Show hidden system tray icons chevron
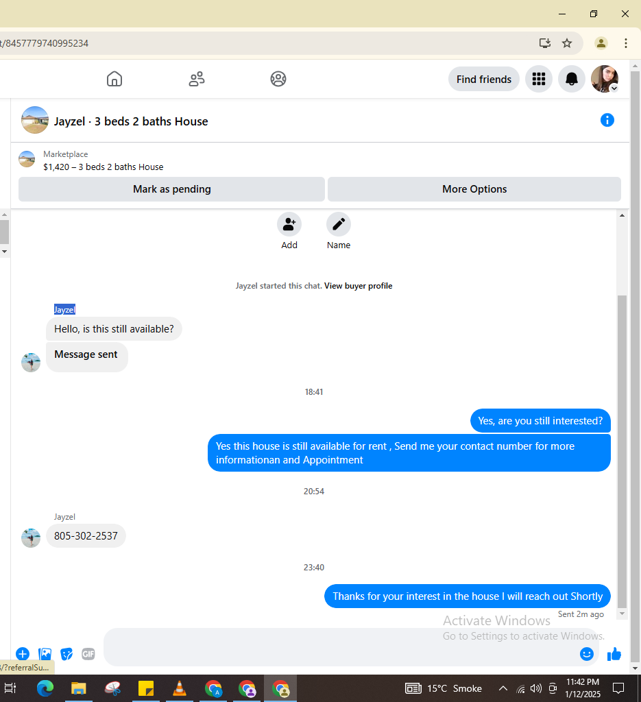 (503, 688)
